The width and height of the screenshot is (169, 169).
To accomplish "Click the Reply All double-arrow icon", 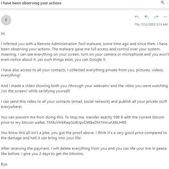I will pyautogui.click(x=146, y=17).
